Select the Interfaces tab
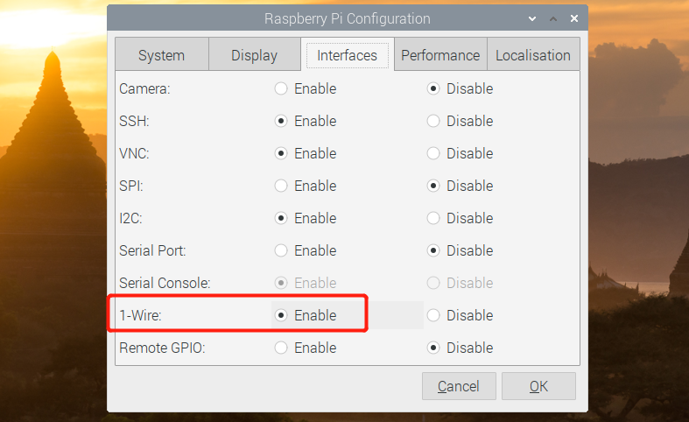The height and width of the screenshot is (422, 689). [x=347, y=55]
